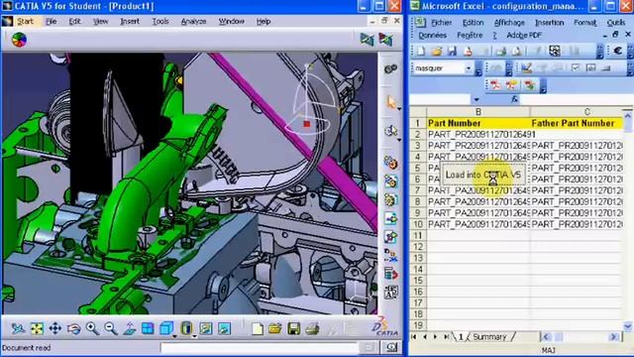The height and width of the screenshot is (357, 634).
Task: Click the New document icon in CATIA toolbar
Action: coord(258,328)
